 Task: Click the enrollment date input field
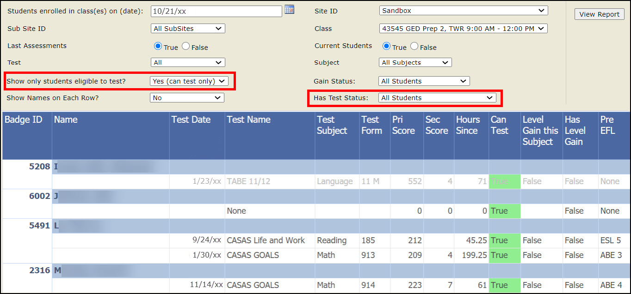tap(216, 11)
